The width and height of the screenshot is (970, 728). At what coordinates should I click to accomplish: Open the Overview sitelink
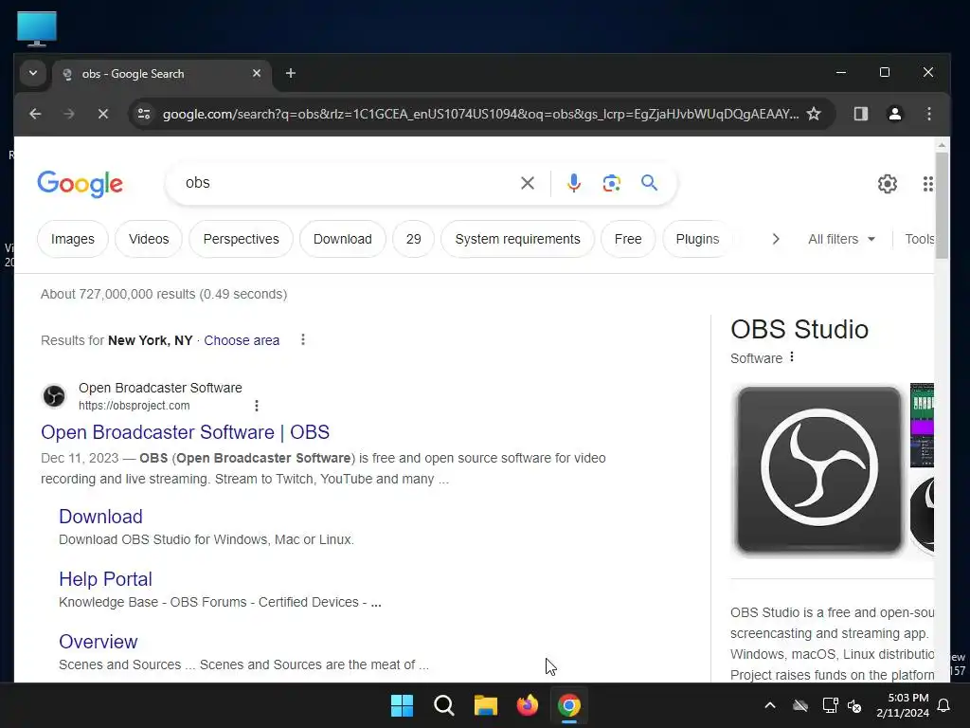click(99, 642)
